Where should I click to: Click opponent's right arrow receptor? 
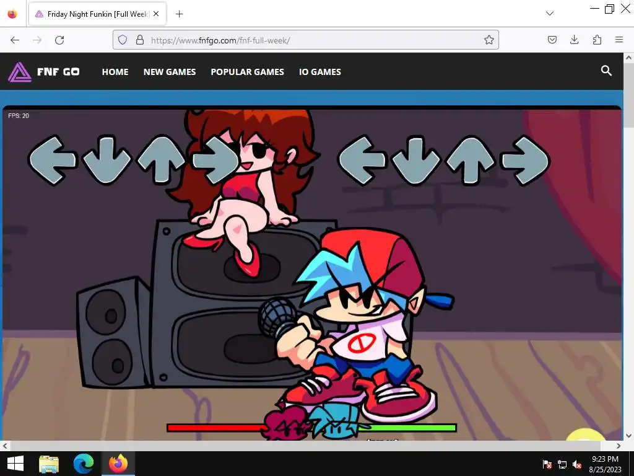pyautogui.click(x=215, y=161)
